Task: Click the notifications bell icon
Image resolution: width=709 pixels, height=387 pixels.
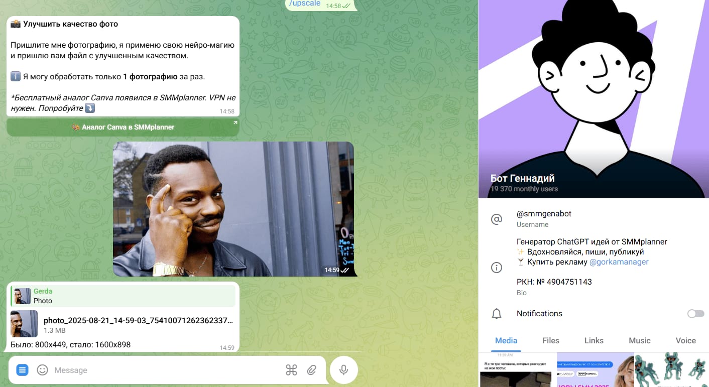Action: [x=497, y=314]
